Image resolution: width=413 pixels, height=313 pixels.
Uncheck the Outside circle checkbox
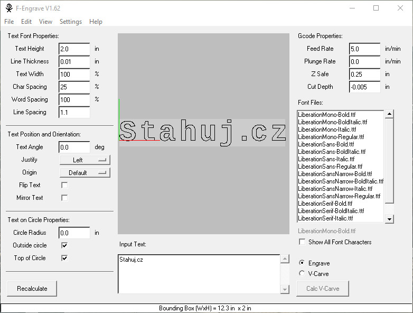[64, 245]
